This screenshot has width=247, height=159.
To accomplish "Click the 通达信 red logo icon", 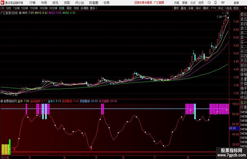I will tap(2, 3).
